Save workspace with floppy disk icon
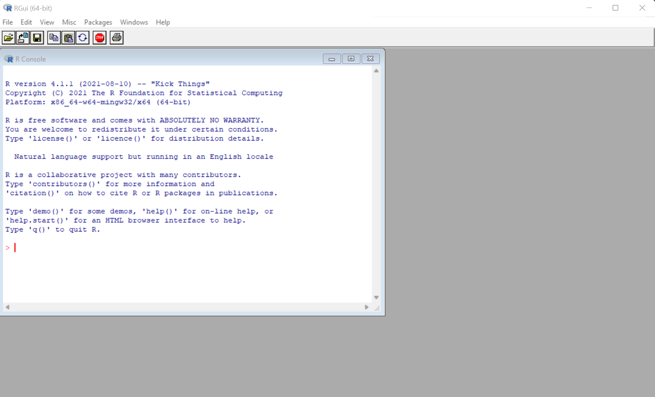 37,38
